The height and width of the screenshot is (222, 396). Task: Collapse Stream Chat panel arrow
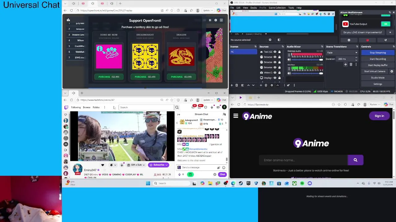[x=179, y=114]
